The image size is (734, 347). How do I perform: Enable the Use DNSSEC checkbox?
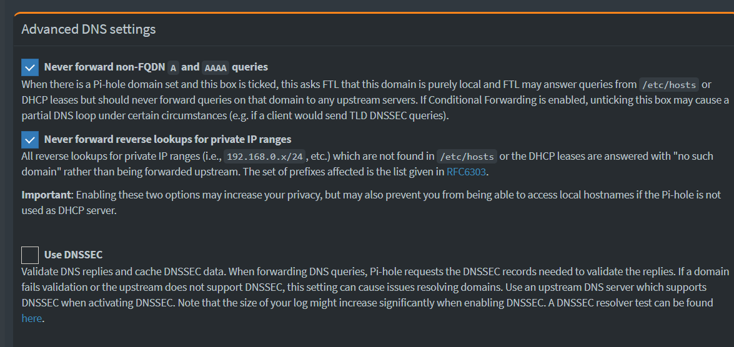tap(30, 255)
